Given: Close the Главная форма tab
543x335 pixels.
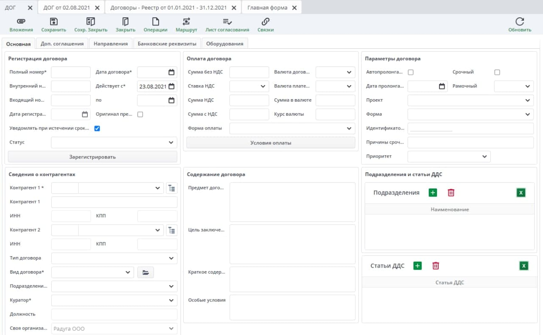Looking at the screenshot, I should click(x=294, y=8).
